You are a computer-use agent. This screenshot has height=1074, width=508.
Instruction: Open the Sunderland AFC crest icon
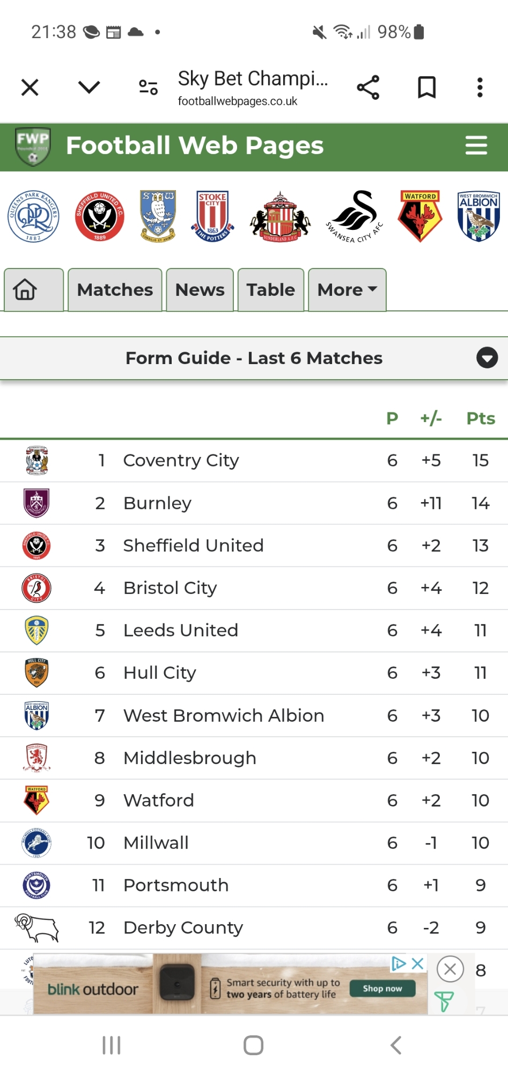click(x=279, y=216)
